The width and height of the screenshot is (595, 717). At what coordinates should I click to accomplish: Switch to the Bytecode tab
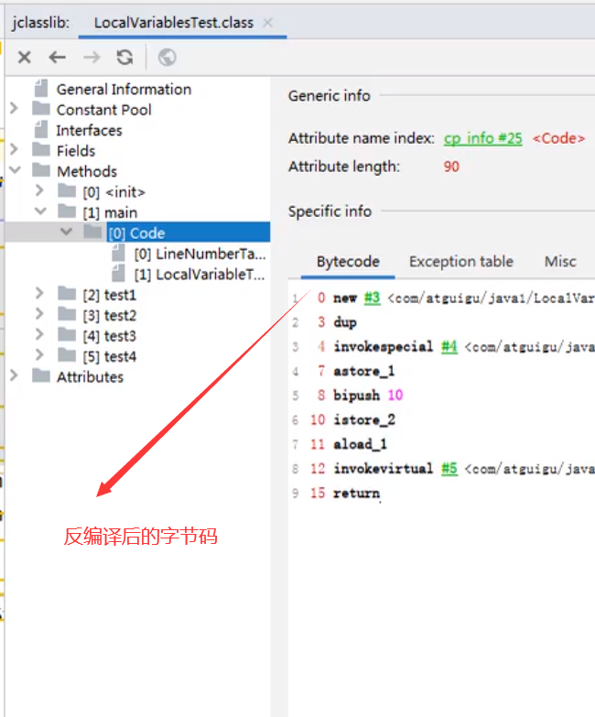pyautogui.click(x=348, y=262)
